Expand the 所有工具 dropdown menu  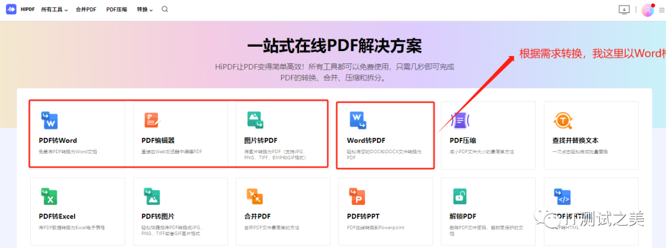[x=54, y=10]
